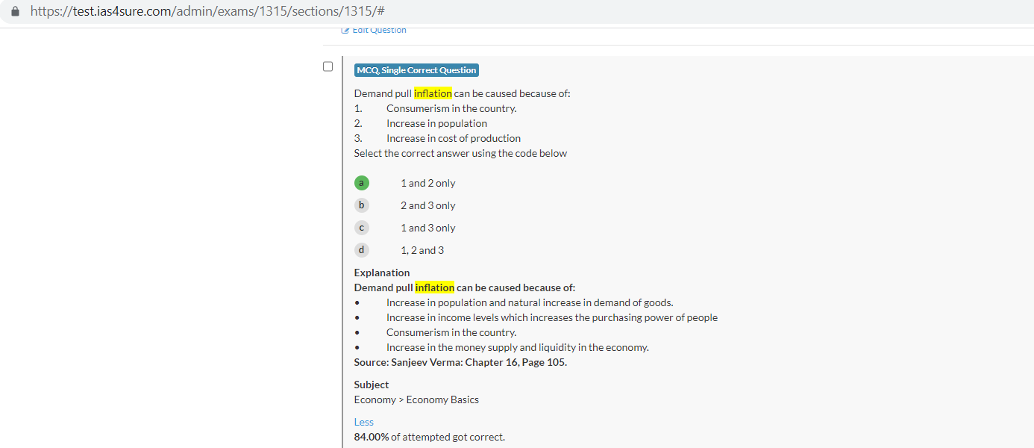
Task: Choose the option b circle
Action: click(x=362, y=205)
